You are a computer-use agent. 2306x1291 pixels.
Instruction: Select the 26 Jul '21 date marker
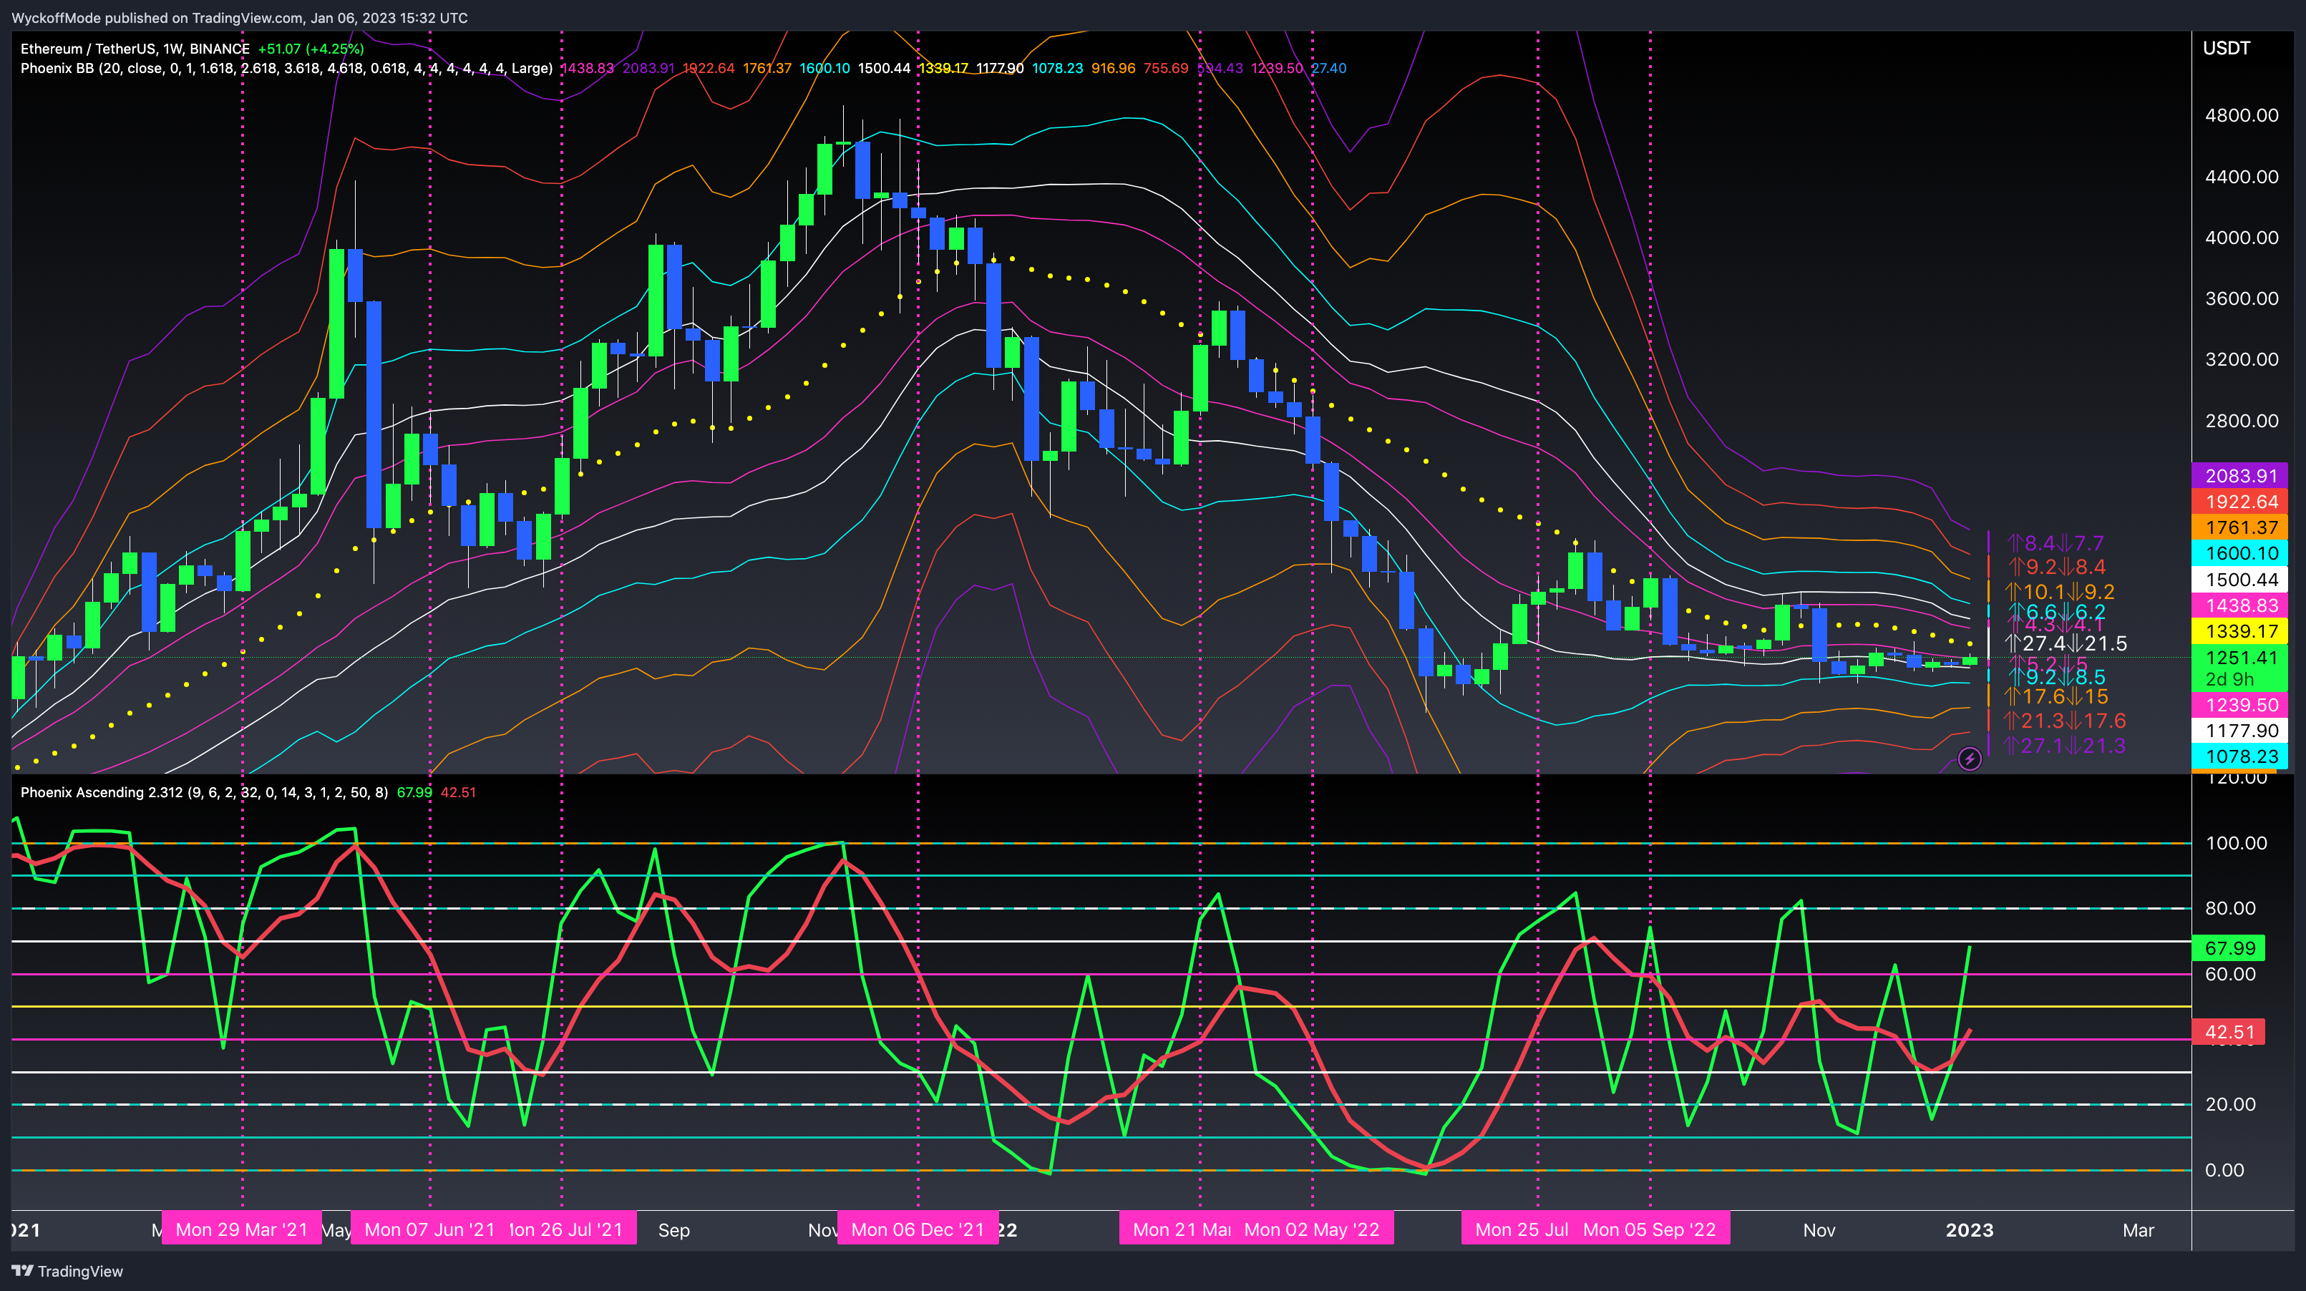[x=573, y=1229]
